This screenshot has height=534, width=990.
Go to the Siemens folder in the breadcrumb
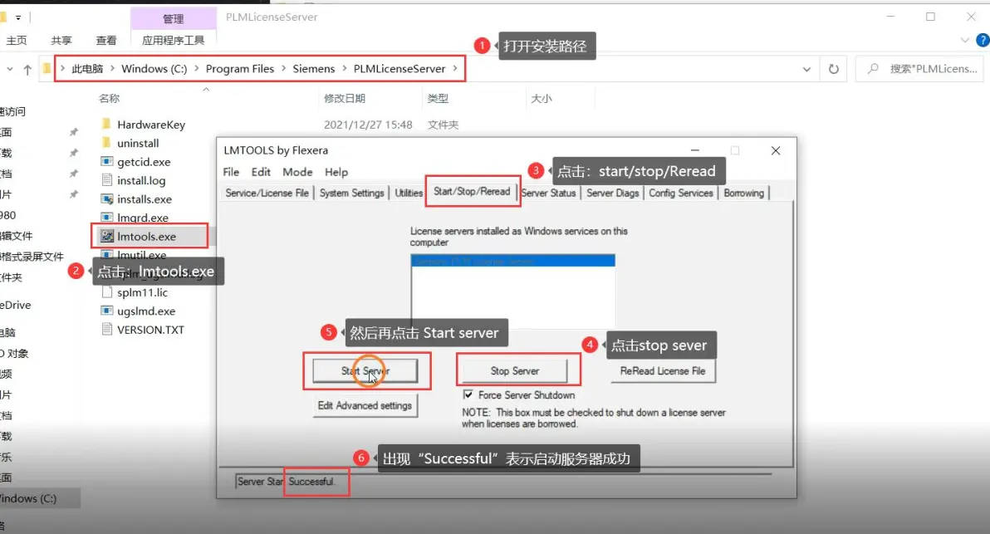pos(314,69)
